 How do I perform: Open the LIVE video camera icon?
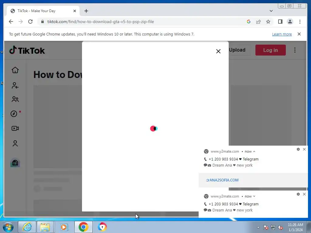15,128
